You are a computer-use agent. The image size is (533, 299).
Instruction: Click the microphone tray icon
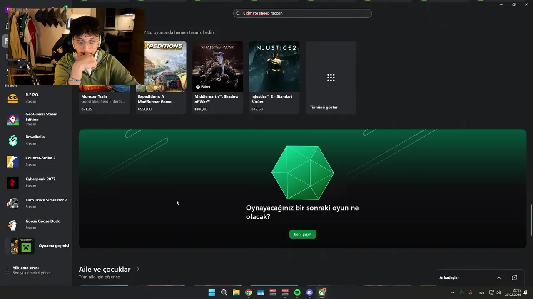471,293
